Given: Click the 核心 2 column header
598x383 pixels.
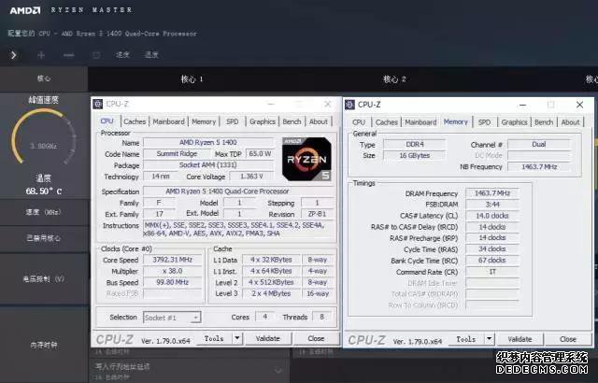Looking at the screenshot, I should (394, 79).
